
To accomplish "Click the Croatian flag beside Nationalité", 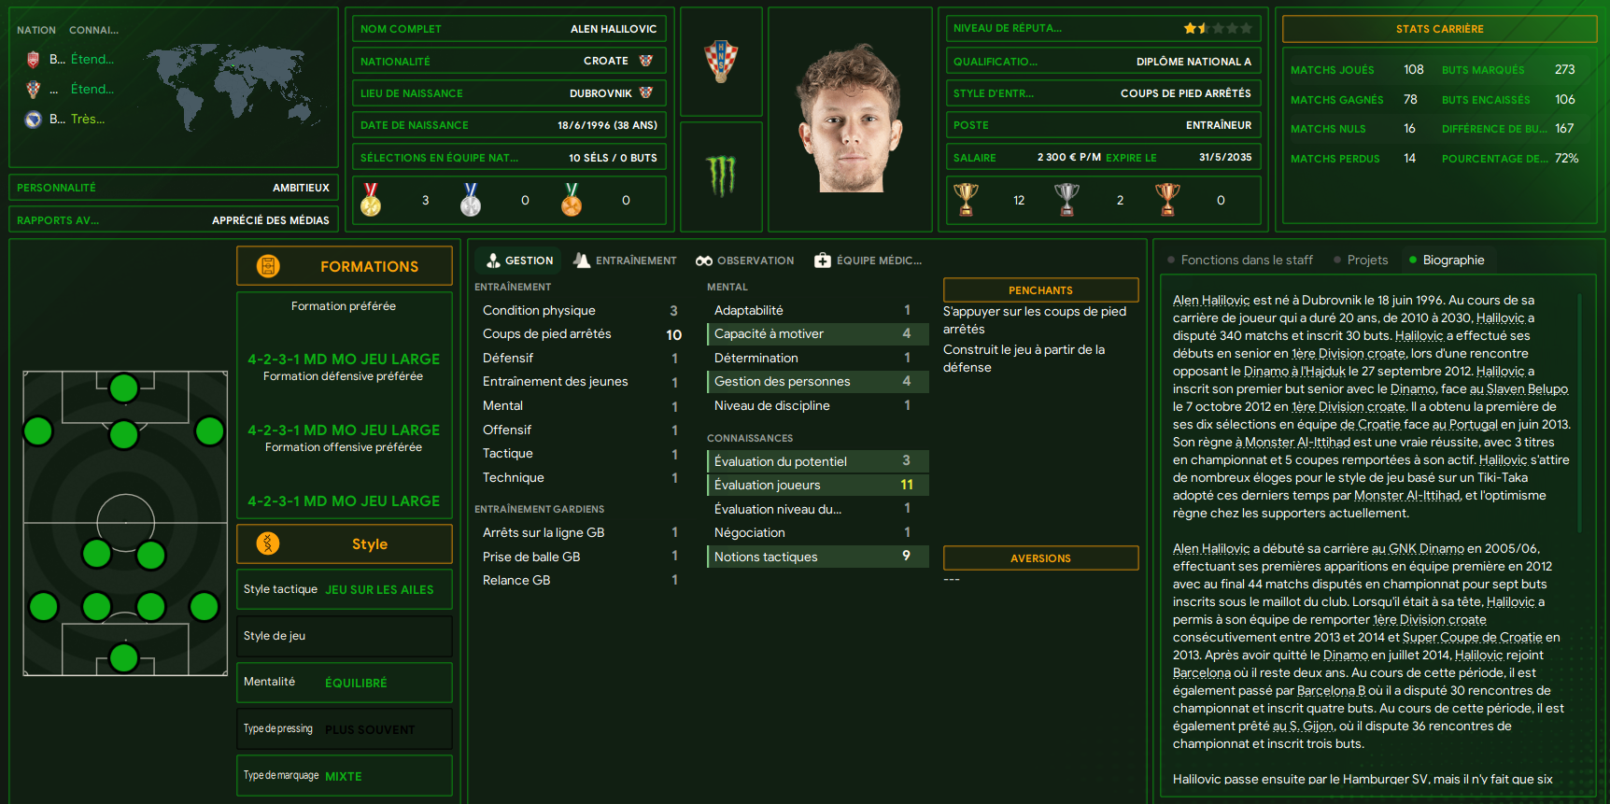I will (x=645, y=61).
